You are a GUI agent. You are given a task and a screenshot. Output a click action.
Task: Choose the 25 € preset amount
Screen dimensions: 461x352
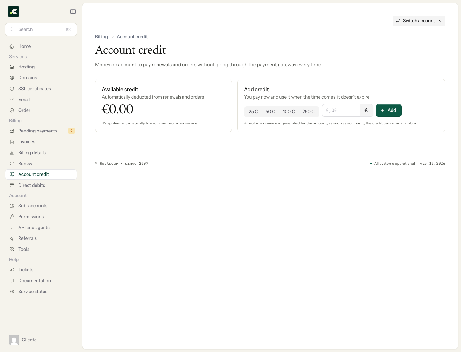coord(253,112)
